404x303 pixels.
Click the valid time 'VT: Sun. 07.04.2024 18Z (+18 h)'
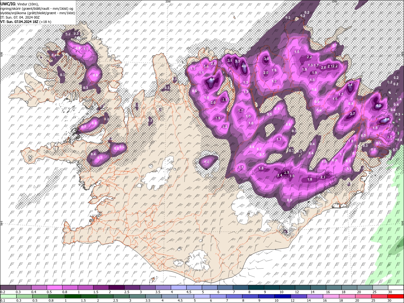pos(26,22)
